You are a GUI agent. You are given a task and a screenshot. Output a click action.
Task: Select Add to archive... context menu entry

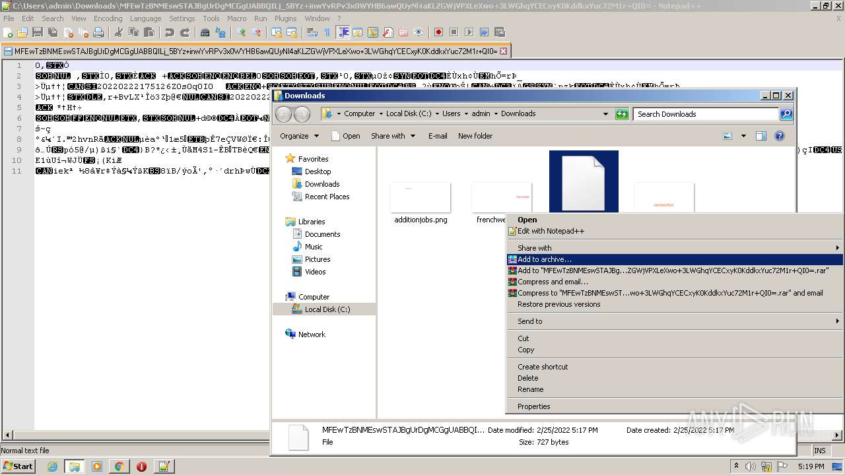pos(675,259)
